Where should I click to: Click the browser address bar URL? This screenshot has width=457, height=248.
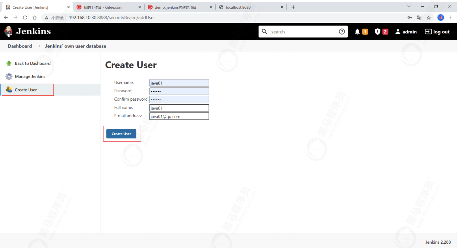point(112,18)
